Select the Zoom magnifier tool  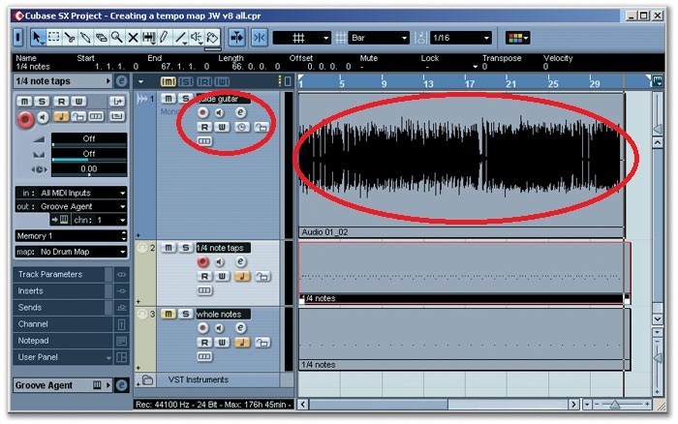(117, 38)
